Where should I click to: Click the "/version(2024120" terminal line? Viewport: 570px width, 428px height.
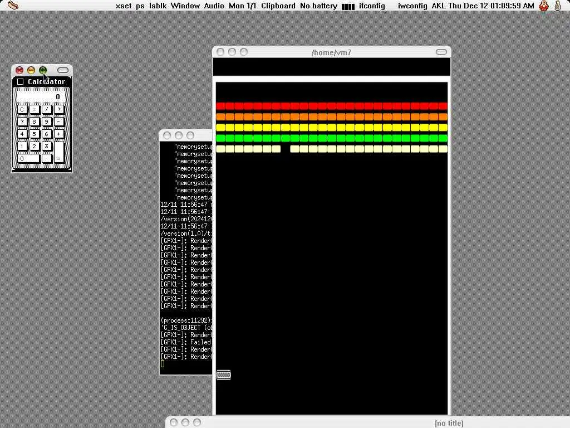coord(186,219)
